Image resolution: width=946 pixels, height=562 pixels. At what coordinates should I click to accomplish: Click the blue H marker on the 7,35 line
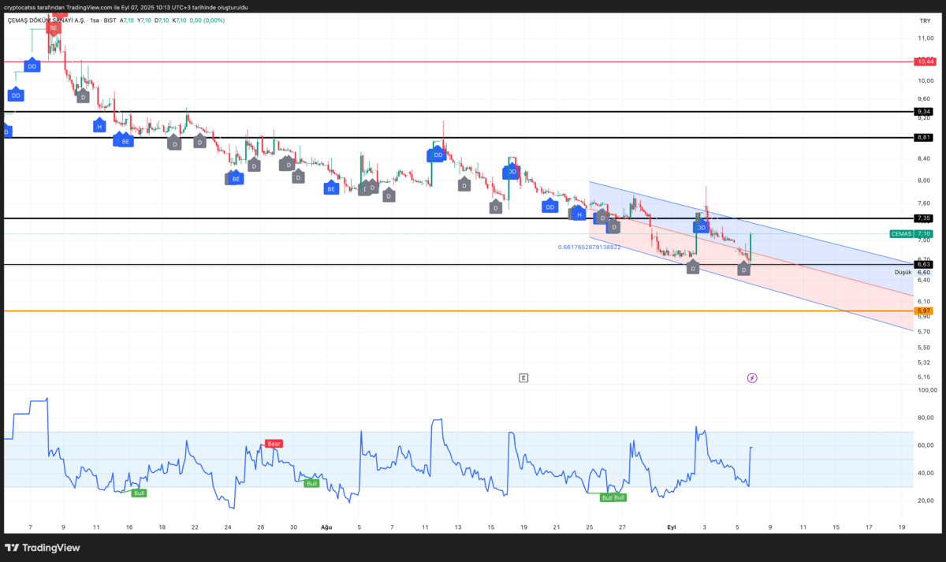click(x=579, y=214)
